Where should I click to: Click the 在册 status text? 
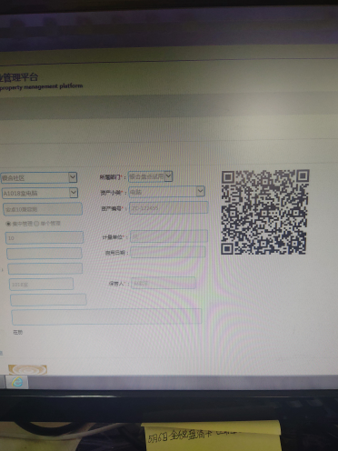click(17, 333)
